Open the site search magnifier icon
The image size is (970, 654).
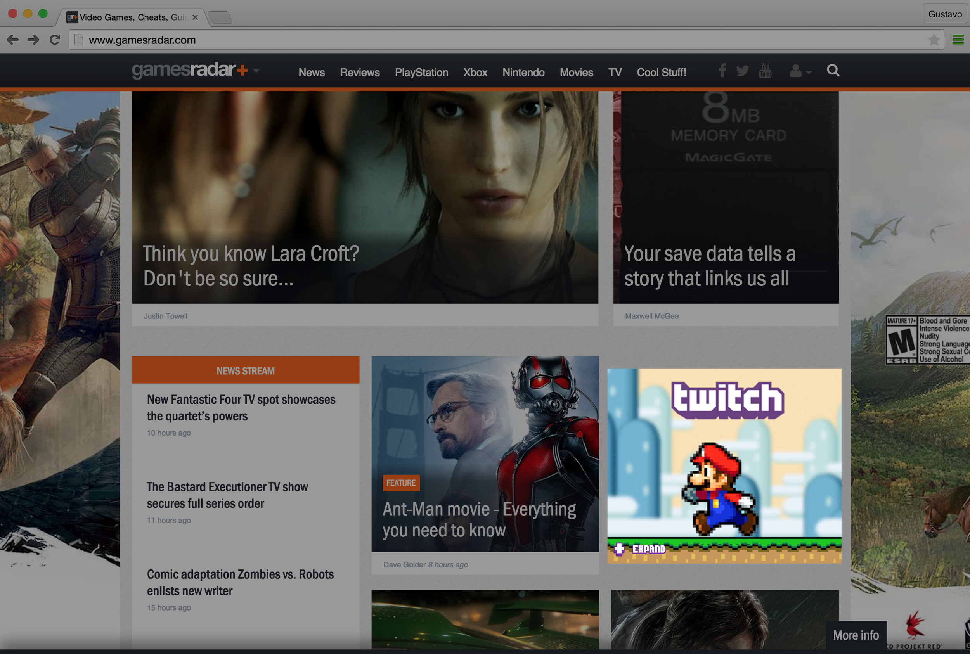point(833,71)
